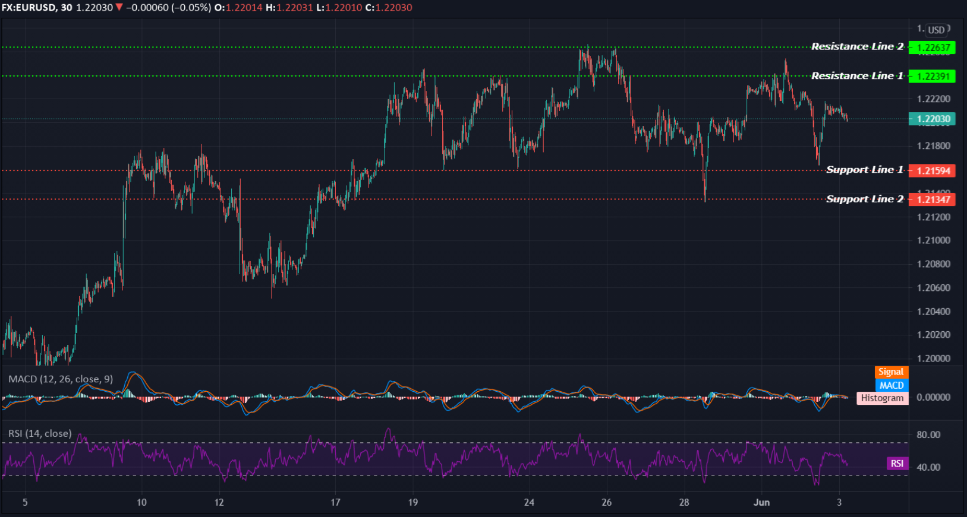
Task: Select the Support Line 1 label
Action: pos(865,170)
